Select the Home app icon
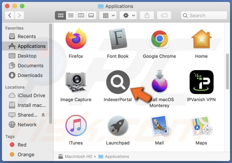Image resolution: width=232 pixels, height=163 pixels. (201, 39)
